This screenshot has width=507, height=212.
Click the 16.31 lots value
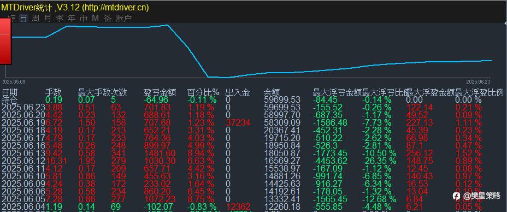pyautogui.click(x=56, y=161)
